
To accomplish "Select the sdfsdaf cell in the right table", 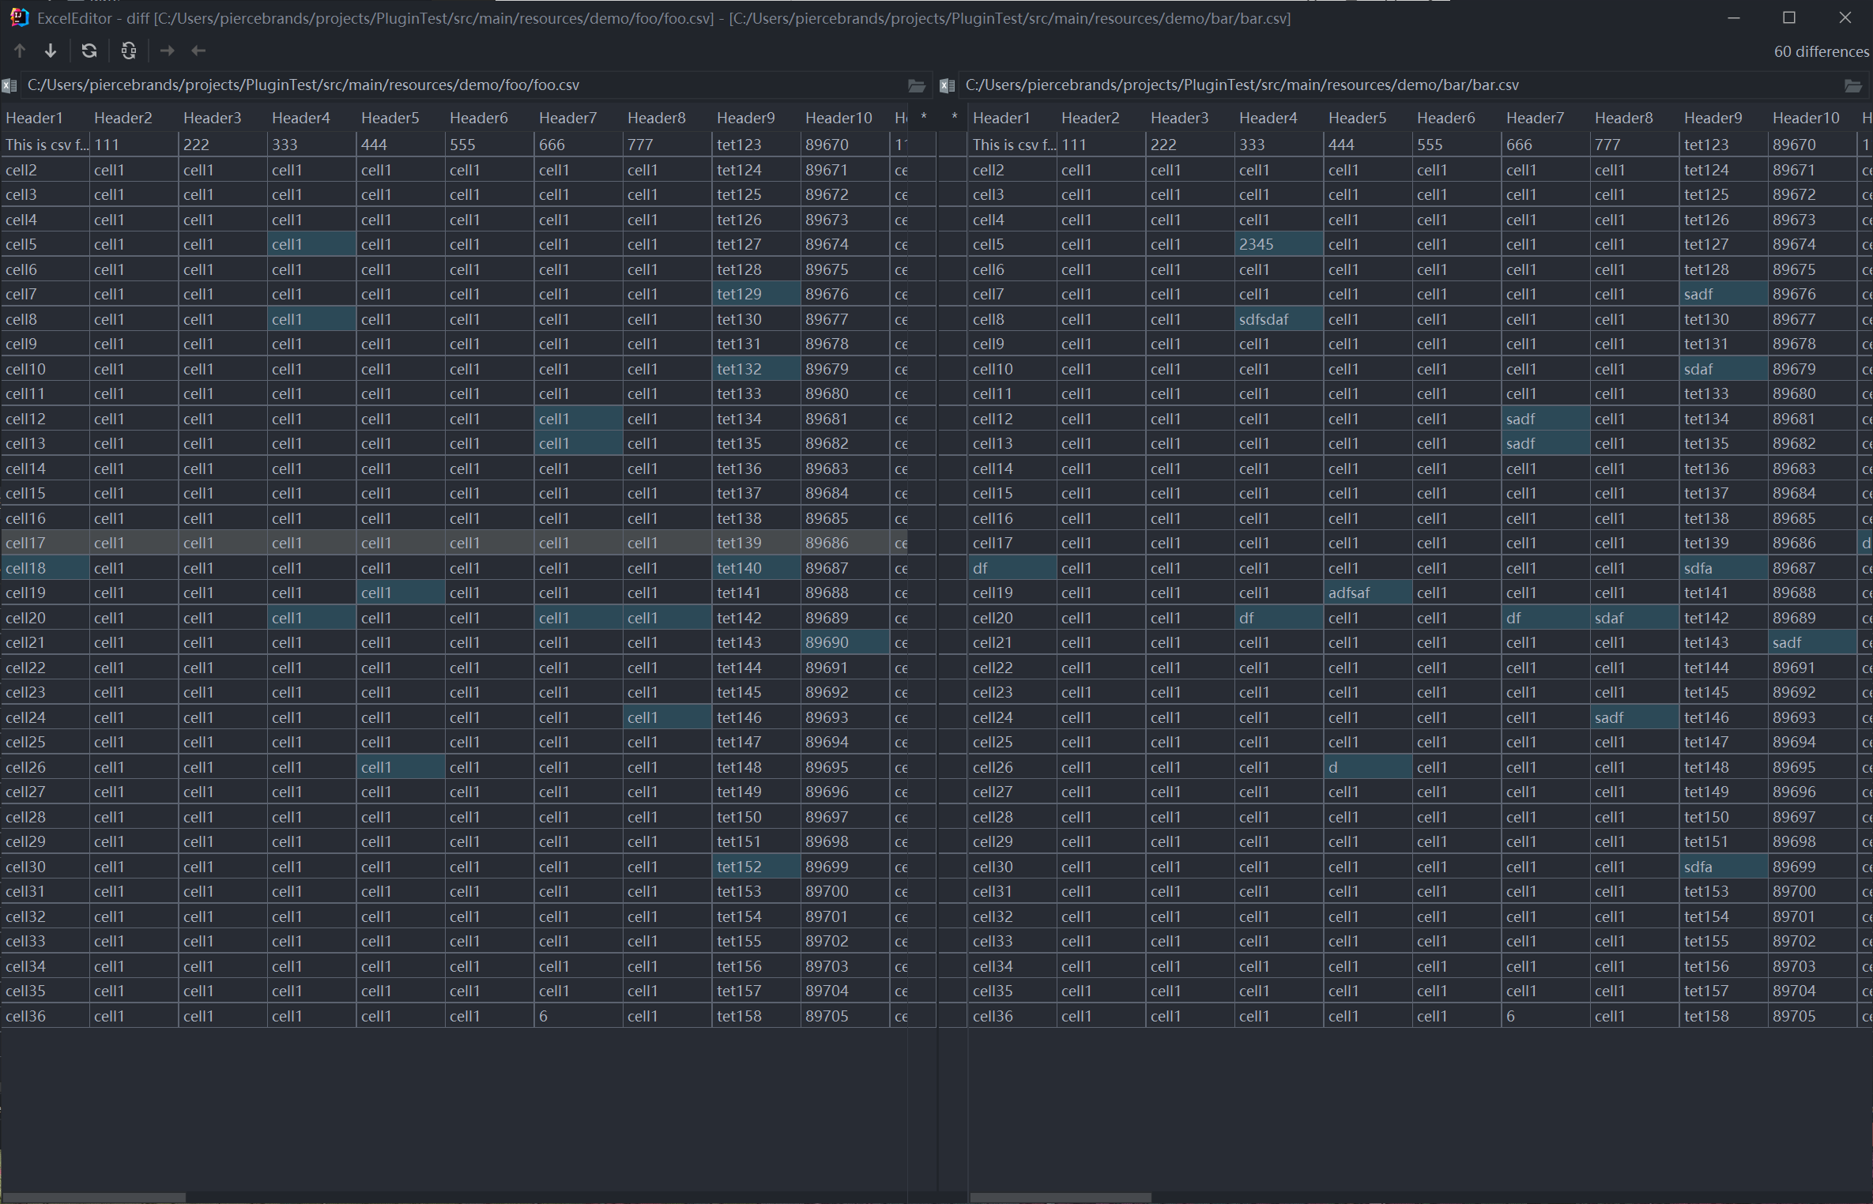I will [x=1279, y=319].
